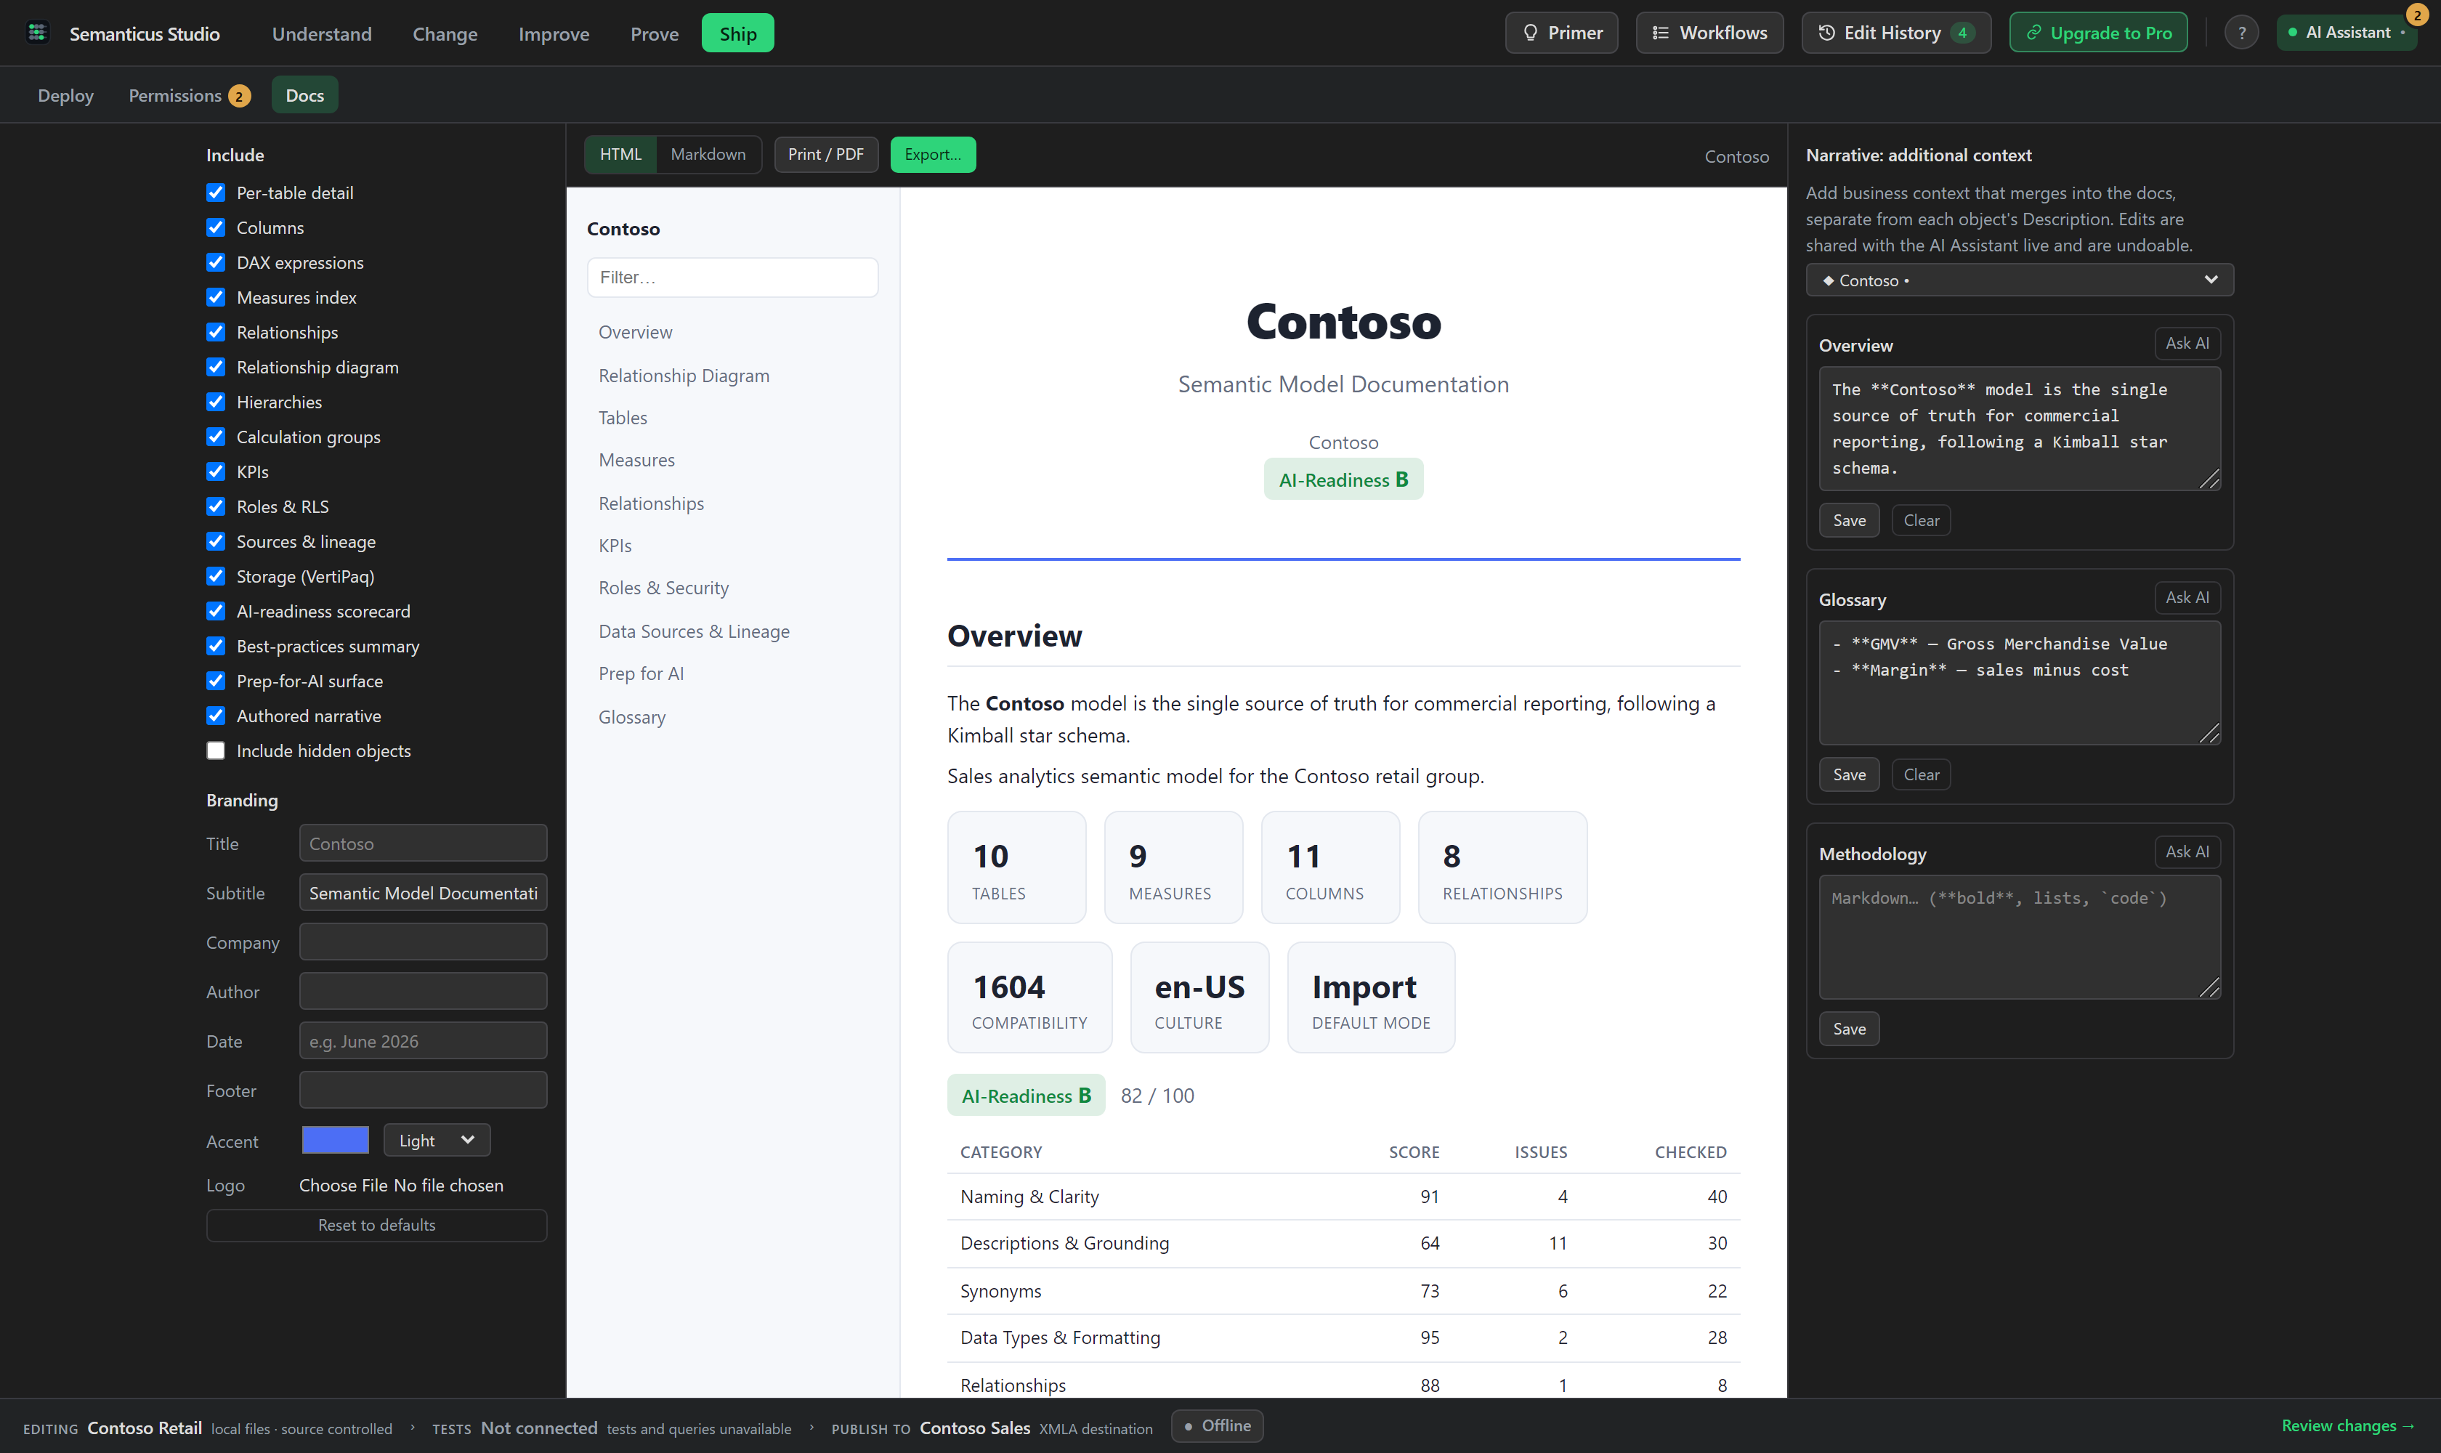The image size is (2441, 1453).
Task: Click the Workflows list icon
Action: click(x=1661, y=32)
